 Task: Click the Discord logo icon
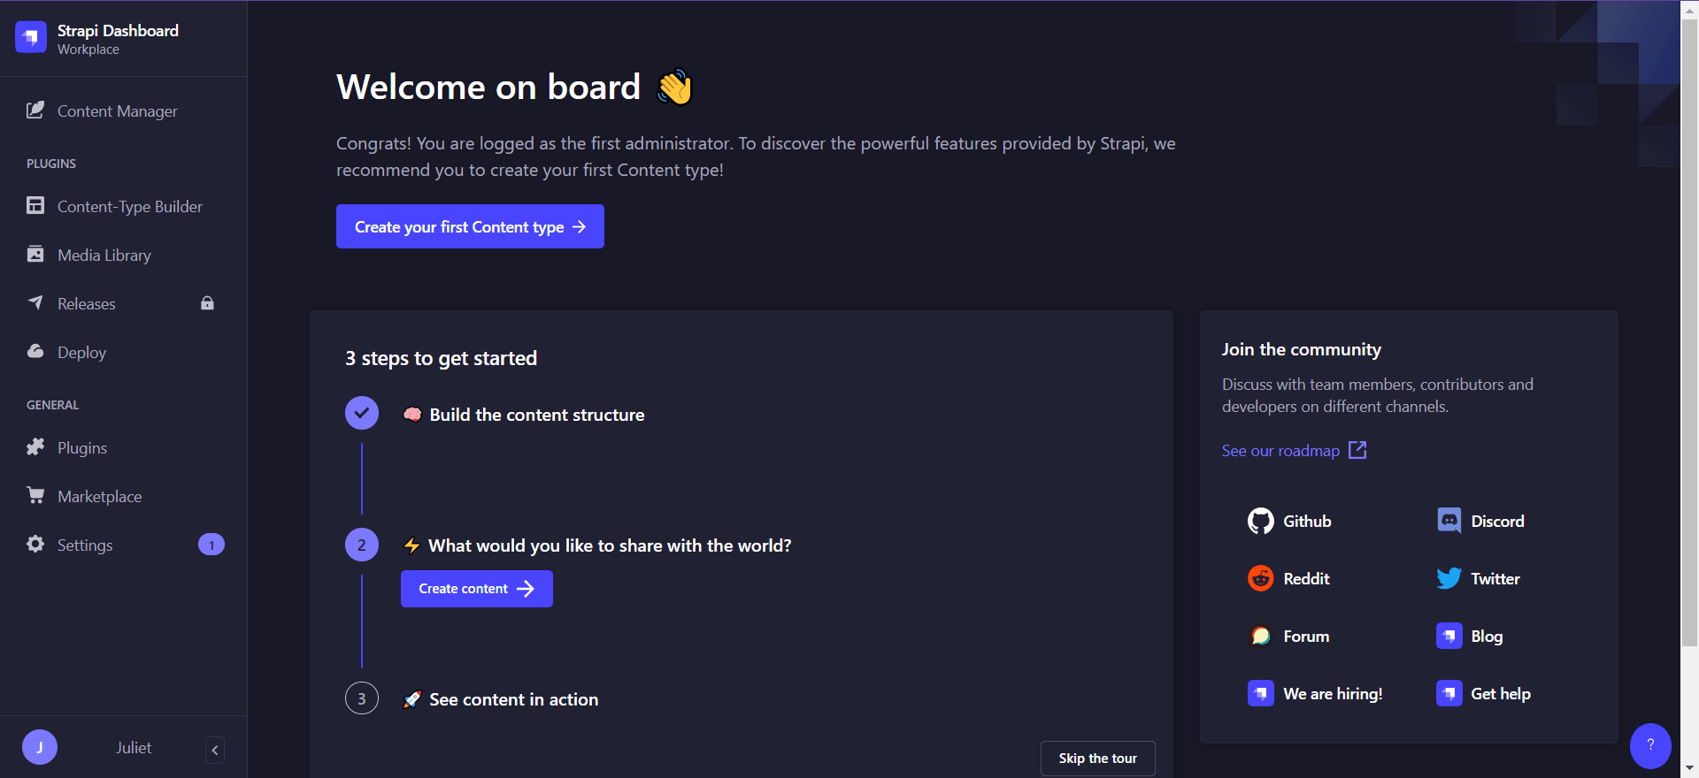coord(1449,521)
